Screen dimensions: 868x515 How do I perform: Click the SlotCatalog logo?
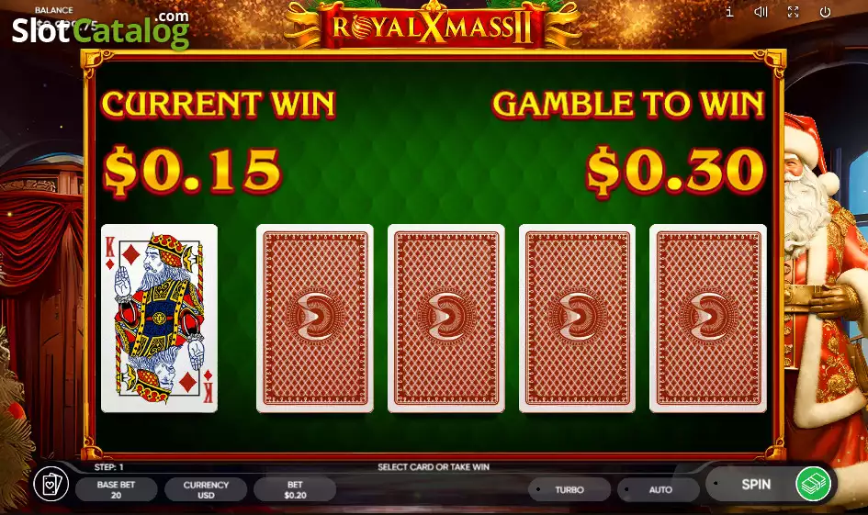point(101,28)
